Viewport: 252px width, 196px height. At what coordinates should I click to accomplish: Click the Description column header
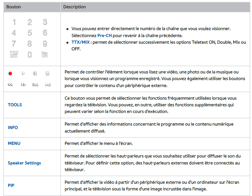(x=75, y=7)
